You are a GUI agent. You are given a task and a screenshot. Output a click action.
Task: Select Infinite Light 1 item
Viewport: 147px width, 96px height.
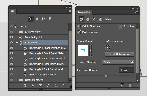41,37
